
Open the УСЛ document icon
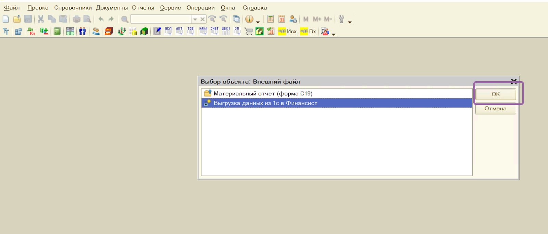(168, 31)
